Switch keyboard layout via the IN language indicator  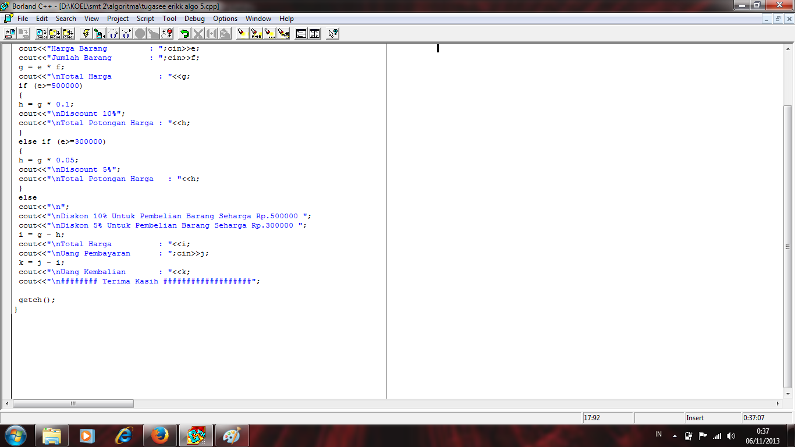point(658,435)
